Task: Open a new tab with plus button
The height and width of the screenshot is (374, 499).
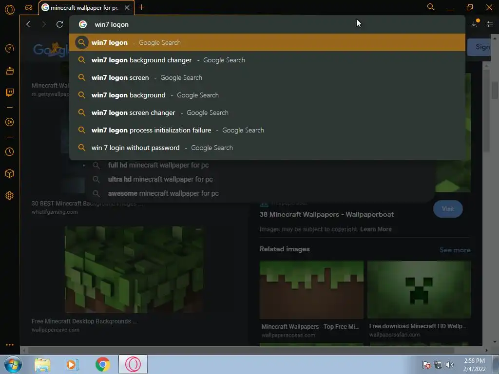Action: 142,7
